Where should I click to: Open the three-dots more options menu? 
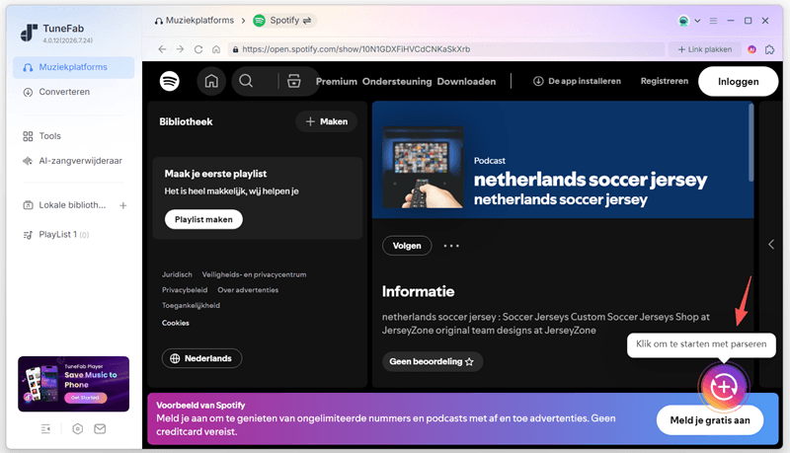[x=451, y=246]
